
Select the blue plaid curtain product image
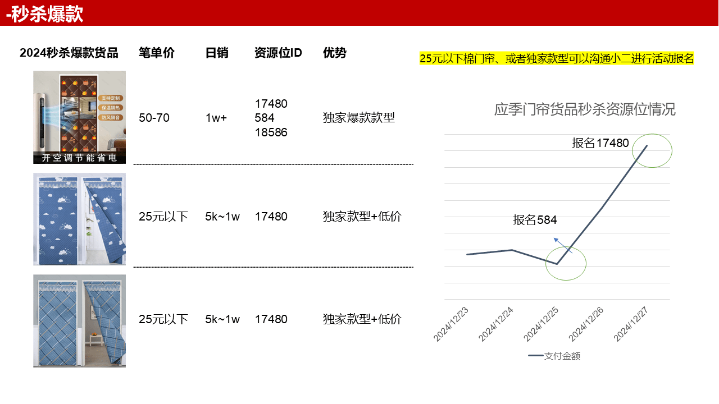[79, 321]
